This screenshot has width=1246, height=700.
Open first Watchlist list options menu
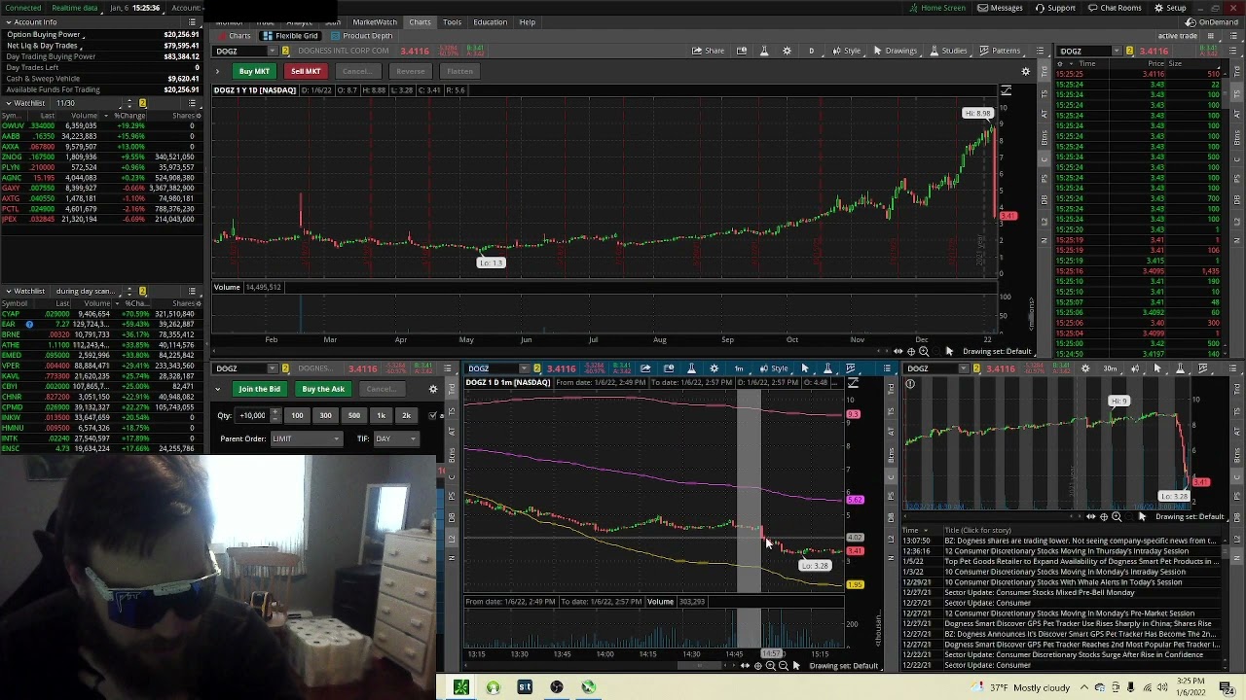194,103
